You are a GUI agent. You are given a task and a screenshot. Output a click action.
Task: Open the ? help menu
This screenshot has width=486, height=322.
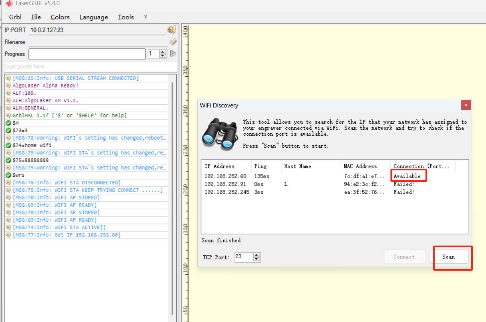[145, 17]
